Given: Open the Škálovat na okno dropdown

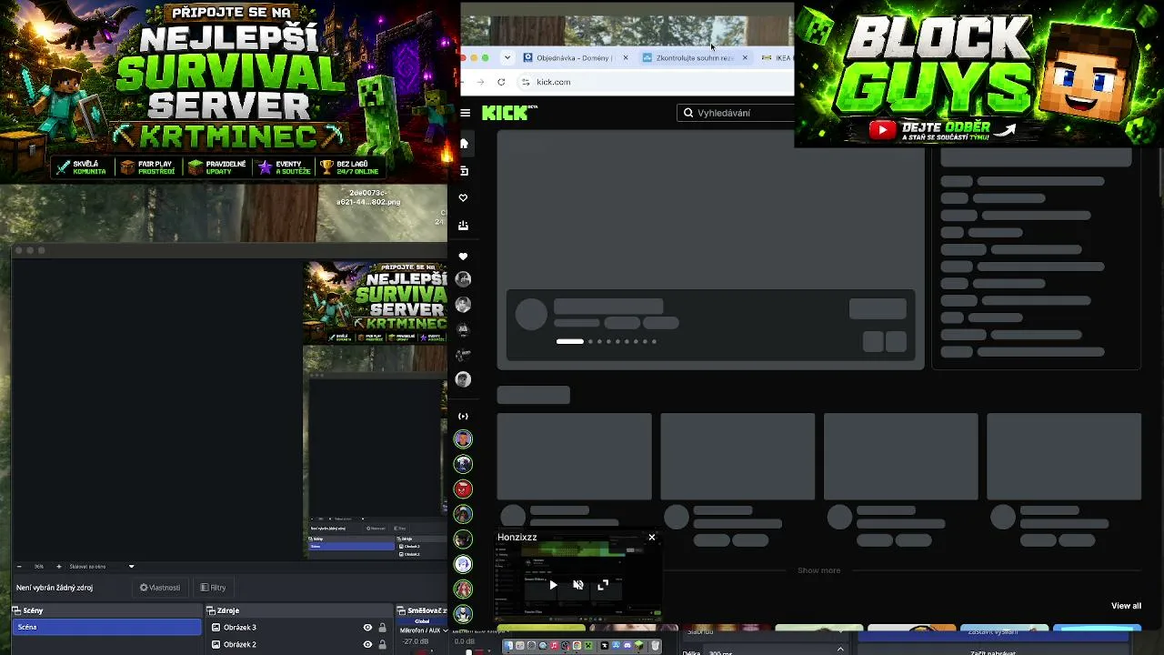Looking at the screenshot, I should coord(101,567).
